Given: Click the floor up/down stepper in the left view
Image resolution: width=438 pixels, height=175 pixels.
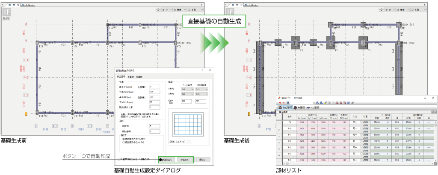Looking at the screenshot, I should tap(158, 10).
